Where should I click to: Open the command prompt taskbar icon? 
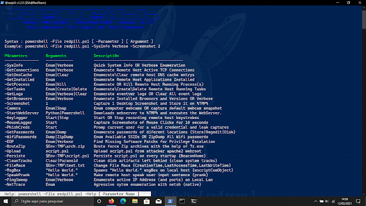[x=194, y=201]
